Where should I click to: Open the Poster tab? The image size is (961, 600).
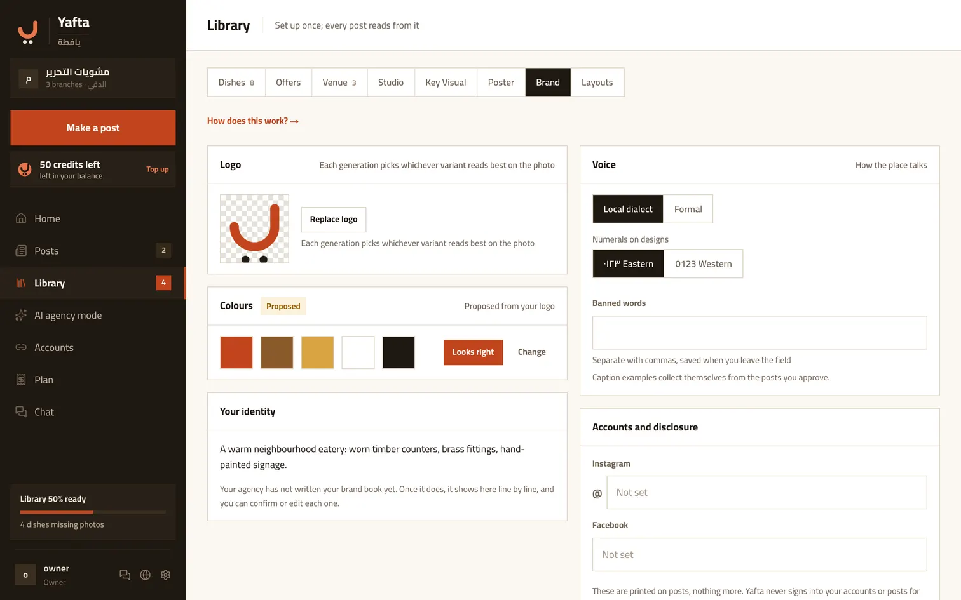[501, 83]
